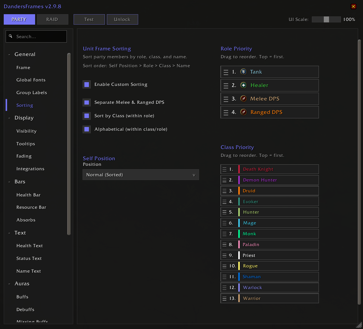Open the Tooltips settings
Image resolution: width=363 pixels, height=329 pixels.
[x=26, y=144]
